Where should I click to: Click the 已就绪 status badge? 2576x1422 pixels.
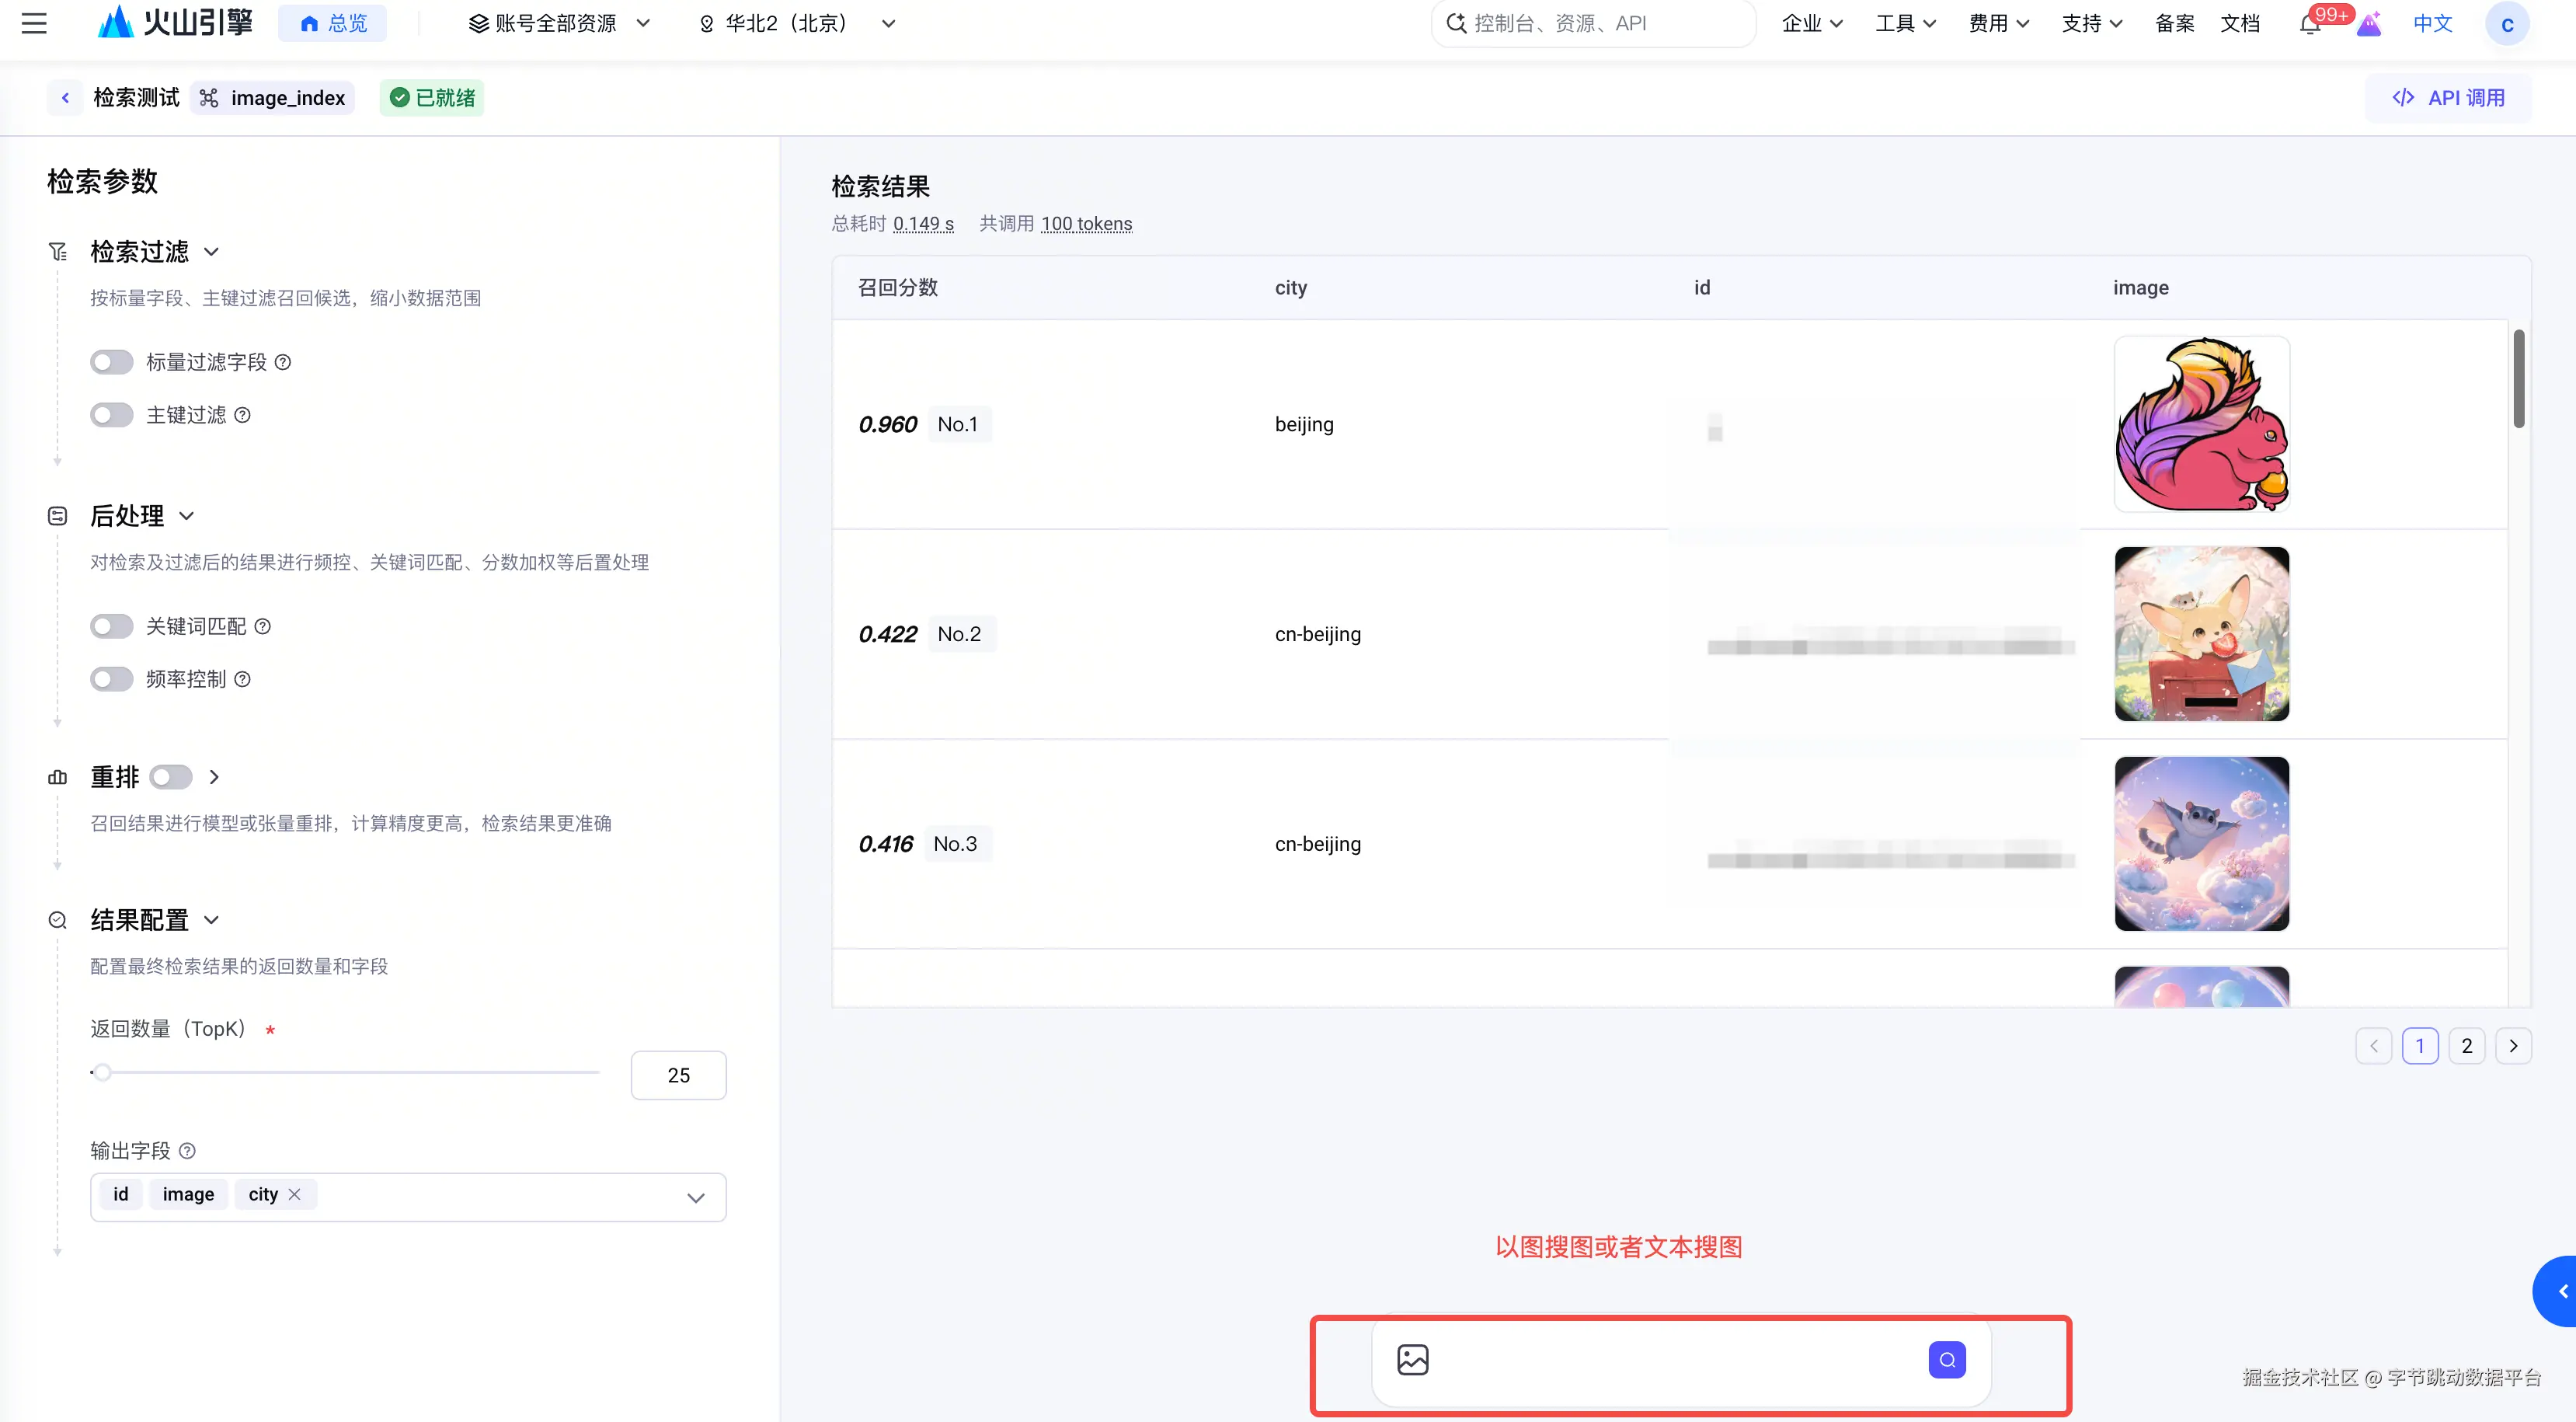[x=432, y=97]
